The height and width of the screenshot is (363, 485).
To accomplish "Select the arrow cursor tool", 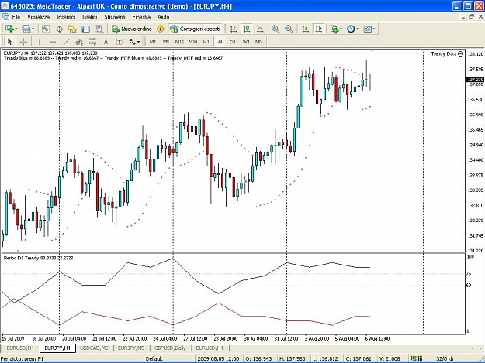I will click(9, 42).
